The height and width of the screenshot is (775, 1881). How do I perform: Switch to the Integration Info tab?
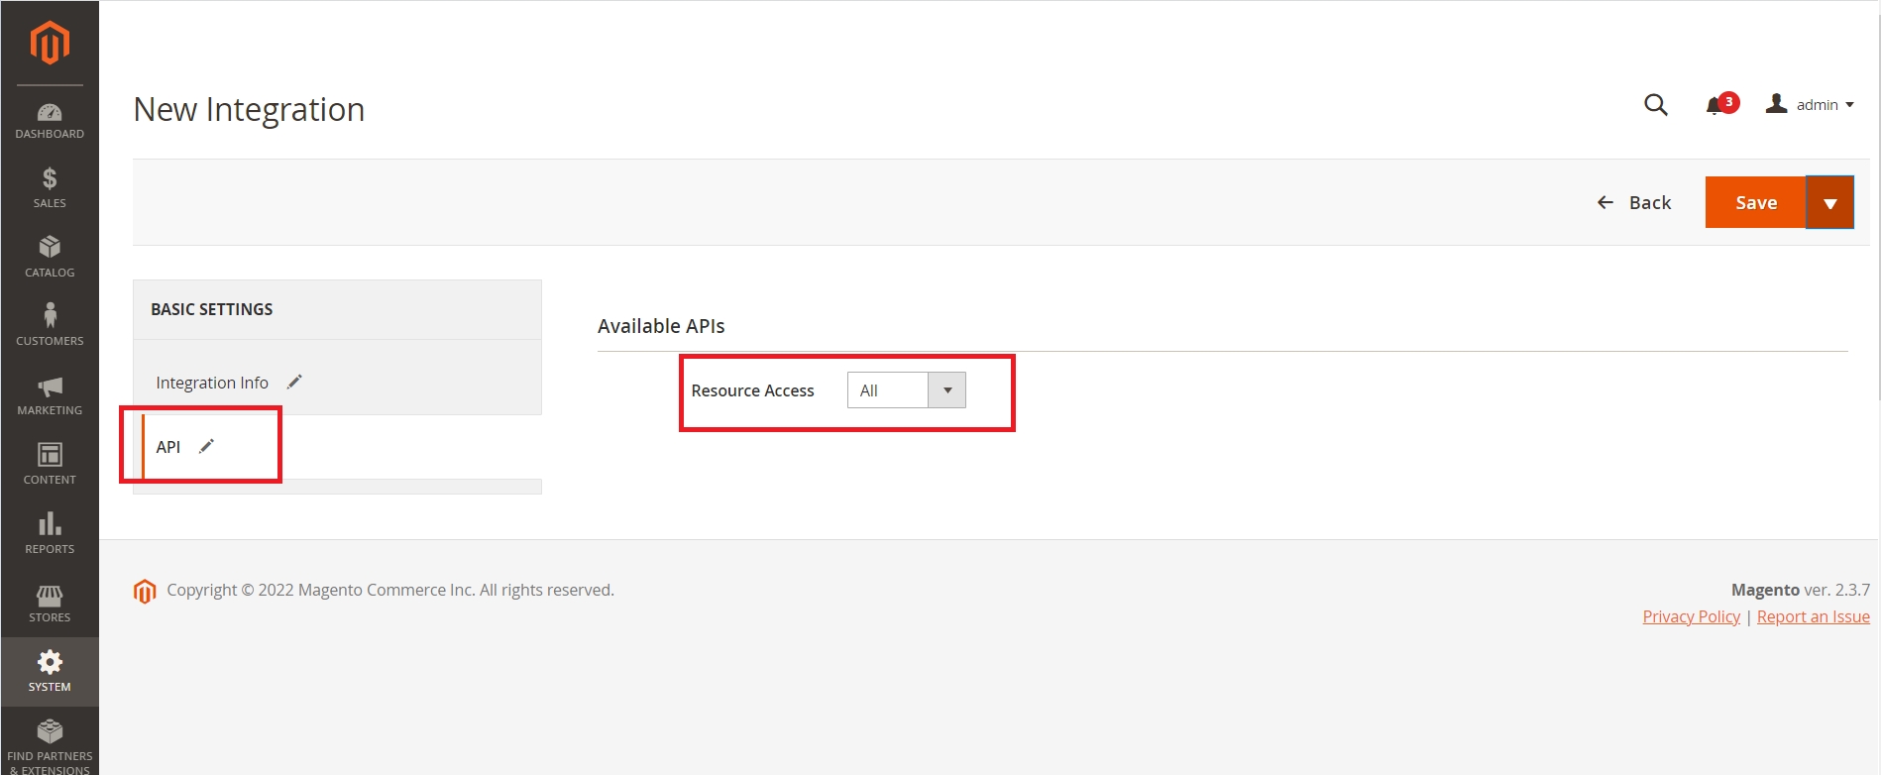pos(212,383)
